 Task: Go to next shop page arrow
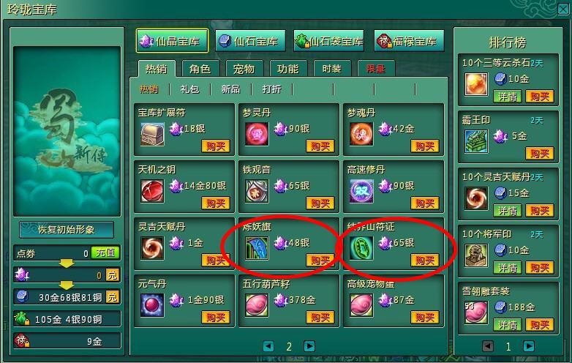(x=309, y=346)
